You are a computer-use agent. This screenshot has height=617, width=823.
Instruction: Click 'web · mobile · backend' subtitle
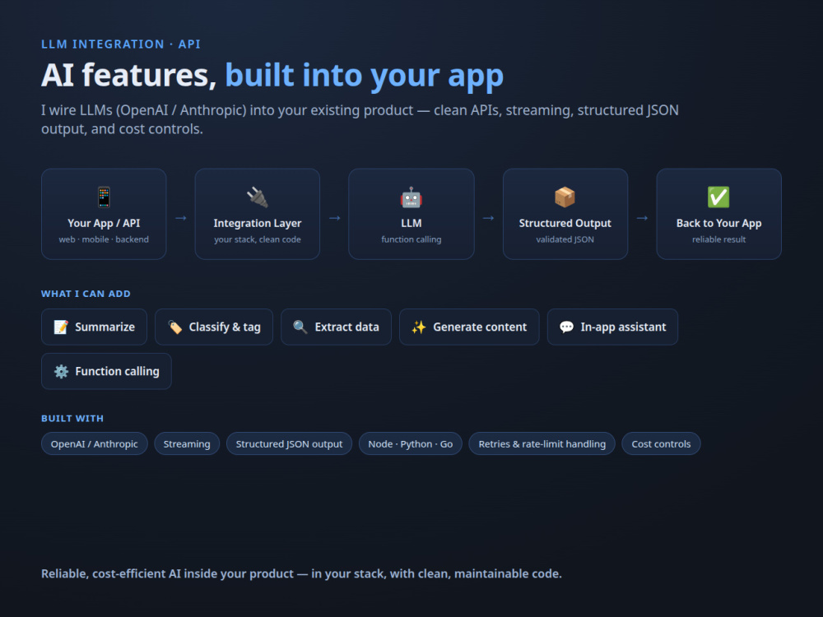tap(104, 239)
